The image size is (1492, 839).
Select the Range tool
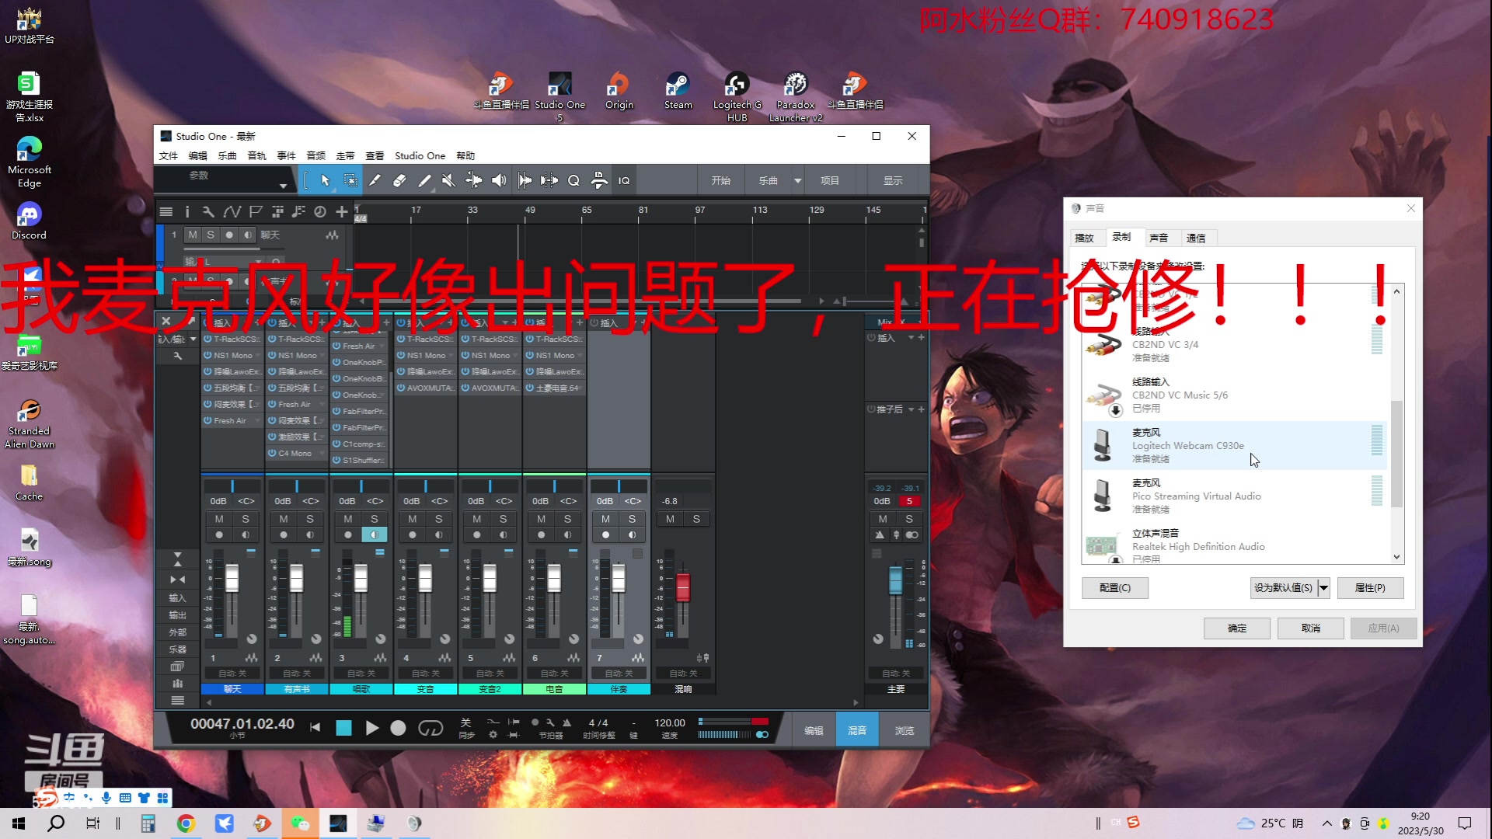pos(350,180)
